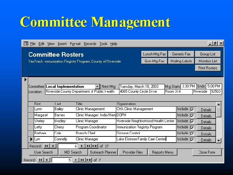The image size is (233, 175).
Task: Click the CHA Clinic Management organization cell
Action: point(146,109)
